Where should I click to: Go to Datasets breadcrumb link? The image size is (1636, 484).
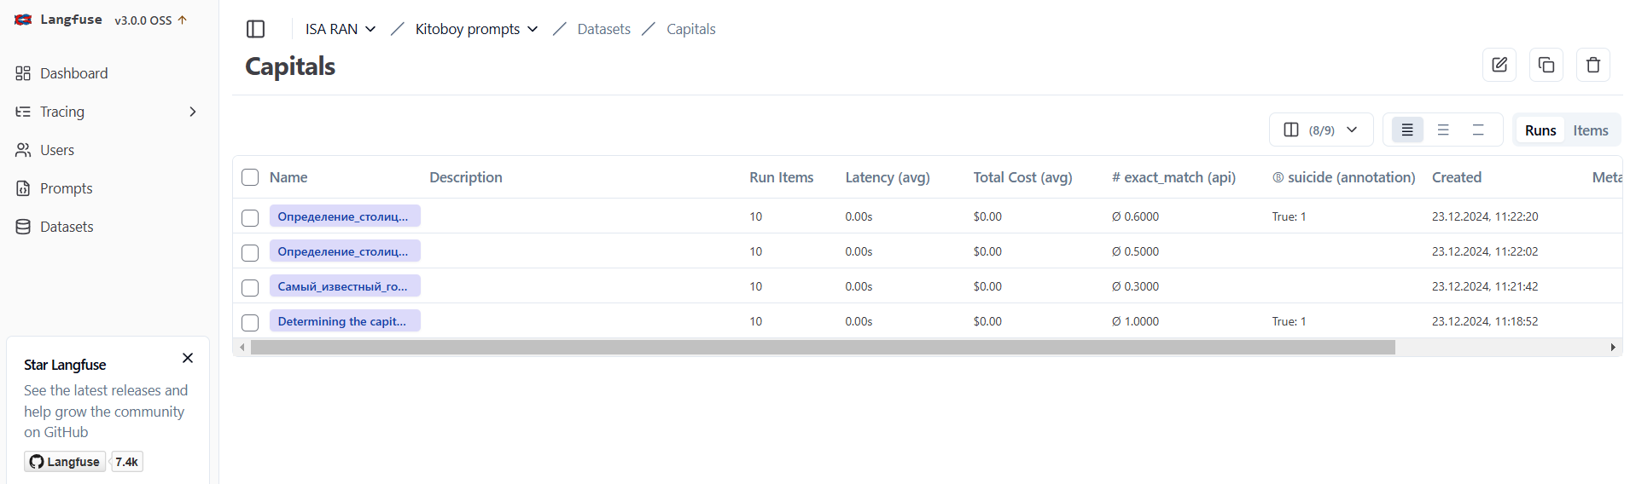pyautogui.click(x=603, y=29)
